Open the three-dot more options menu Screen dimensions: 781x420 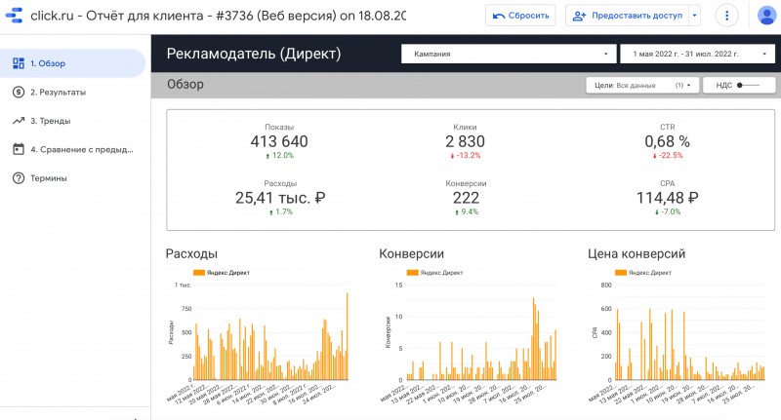click(727, 16)
